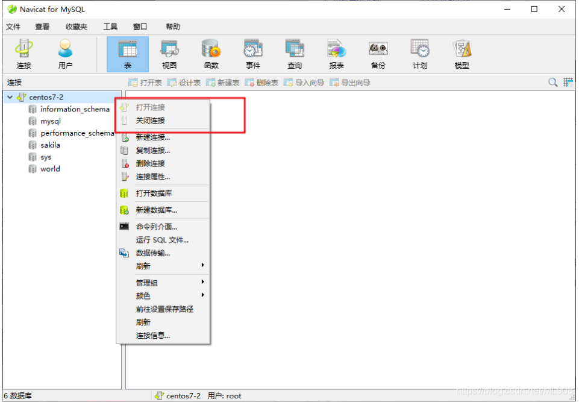Image resolution: width=579 pixels, height=402 pixels.
Task: Expand the 颜色 submenu arrow
Action: click(x=202, y=295)
